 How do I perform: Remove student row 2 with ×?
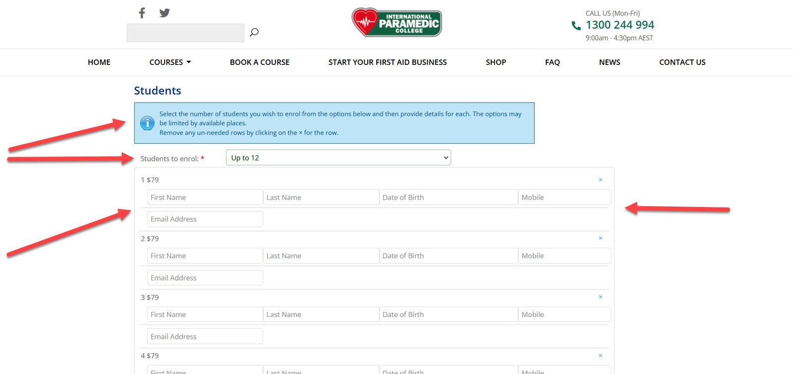pos(600,238)
